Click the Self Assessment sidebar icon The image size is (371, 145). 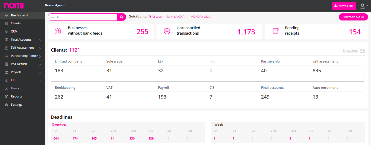[7, 48]
